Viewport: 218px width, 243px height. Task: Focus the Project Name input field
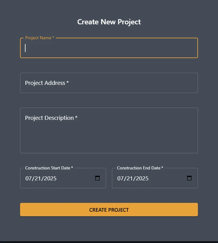tap(109, 48)
